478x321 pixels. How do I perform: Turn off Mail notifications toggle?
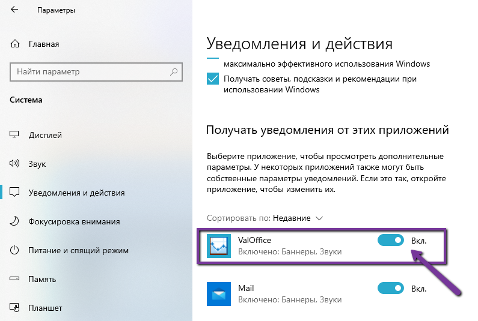tap(390, 288)
